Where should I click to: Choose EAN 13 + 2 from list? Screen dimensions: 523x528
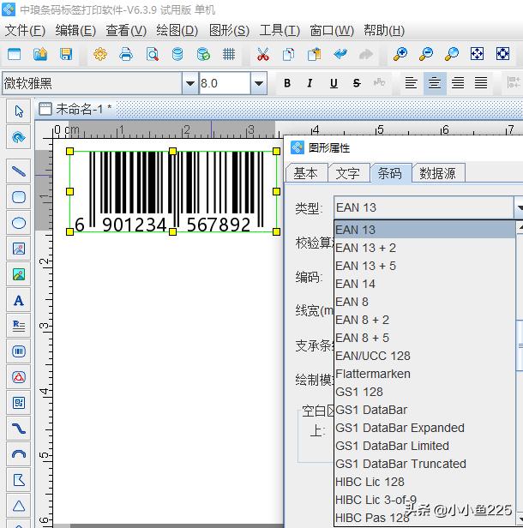click(x=425, y=248)
